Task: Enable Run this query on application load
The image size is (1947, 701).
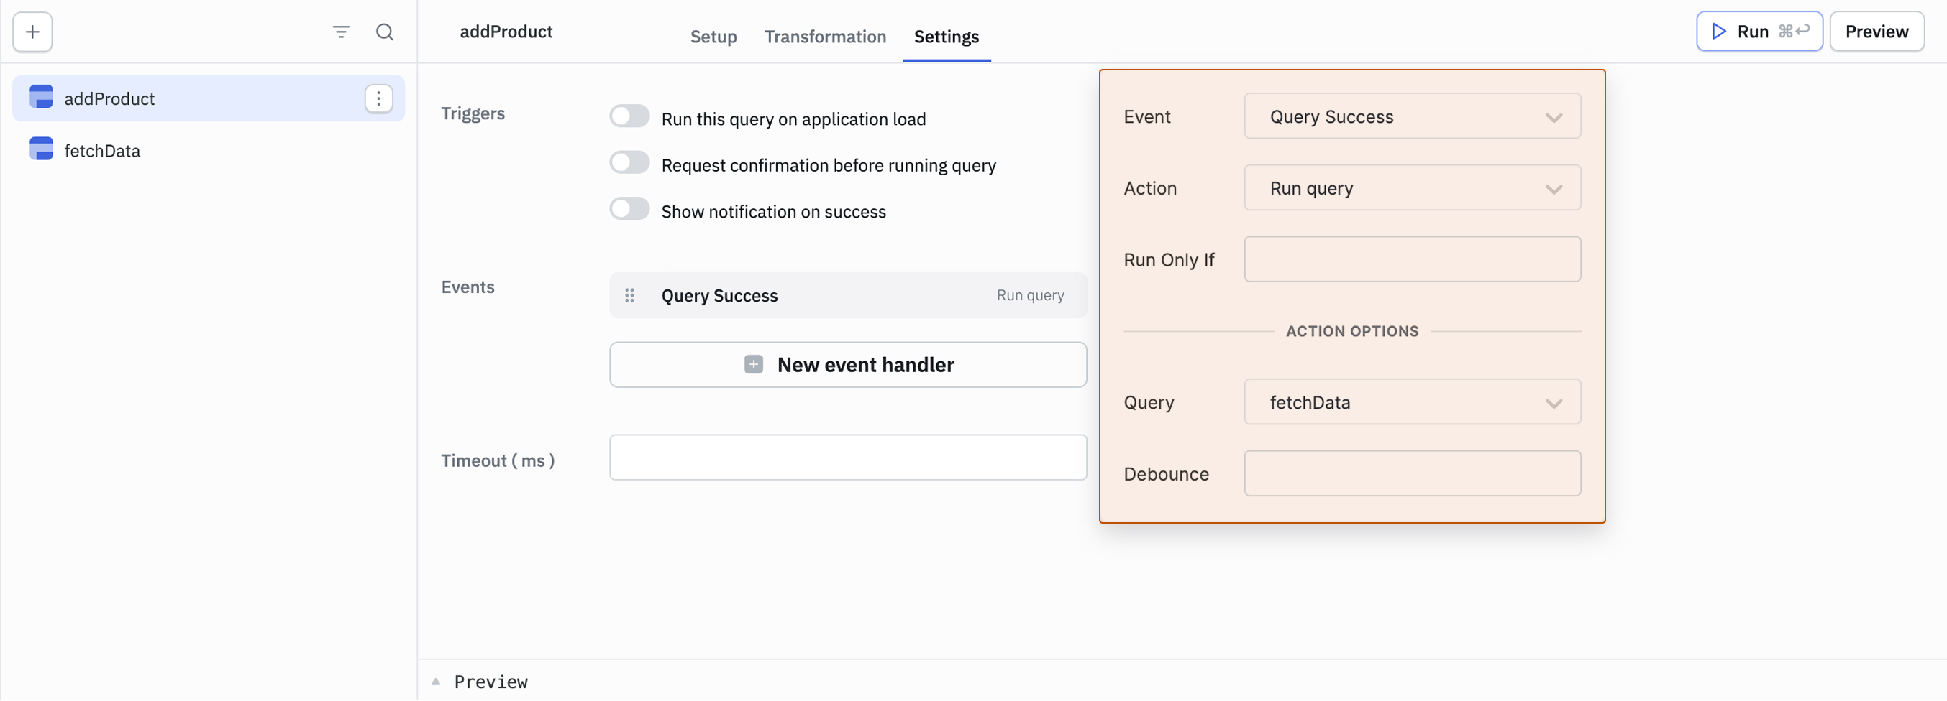Action: click(629, 117)
